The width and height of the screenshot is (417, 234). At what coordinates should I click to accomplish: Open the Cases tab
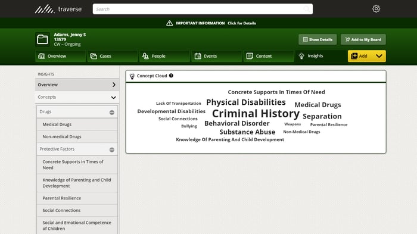113,56
